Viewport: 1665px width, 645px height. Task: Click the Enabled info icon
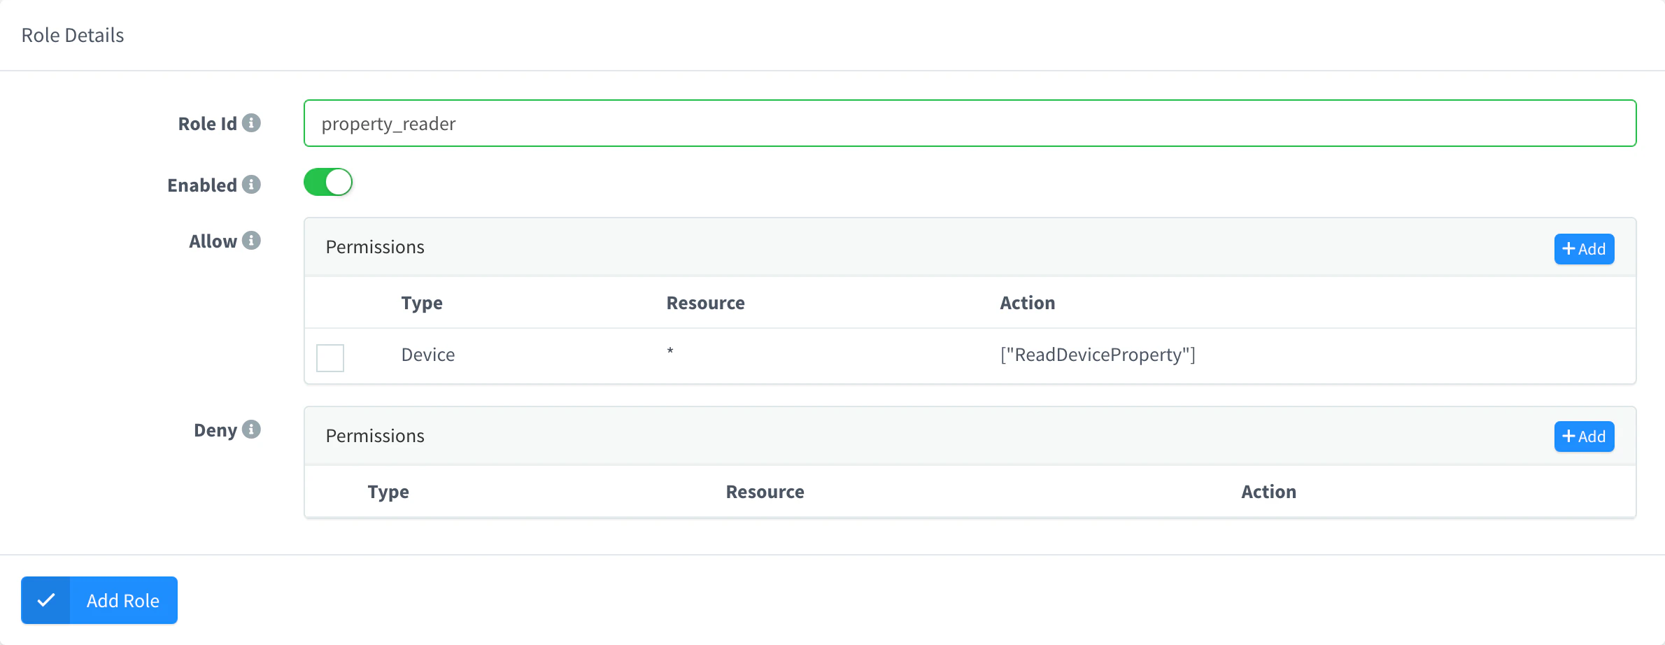[x=251, y=184]
